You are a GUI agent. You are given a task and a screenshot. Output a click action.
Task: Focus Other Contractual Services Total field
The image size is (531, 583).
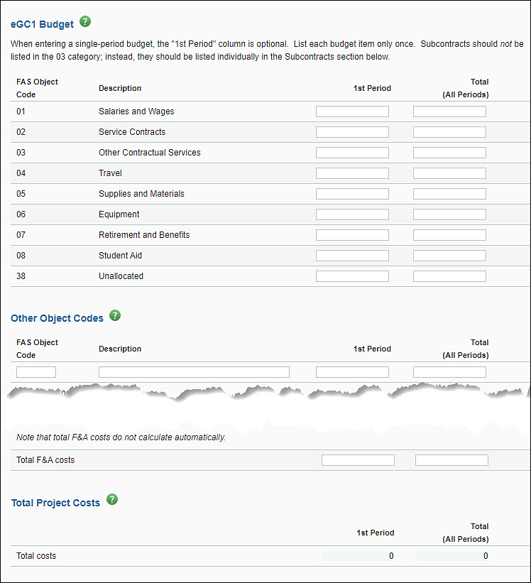tap(449, 153)
